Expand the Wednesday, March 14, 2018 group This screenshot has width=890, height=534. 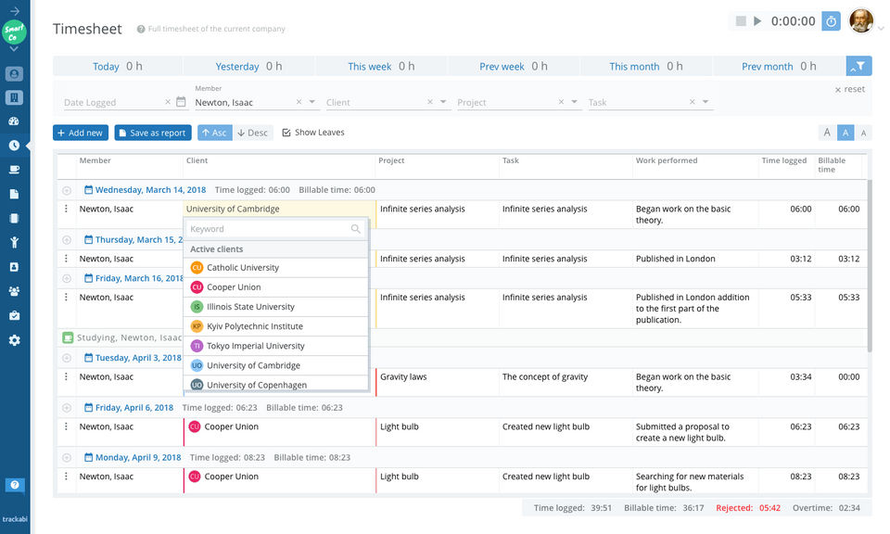coord(67,190)
